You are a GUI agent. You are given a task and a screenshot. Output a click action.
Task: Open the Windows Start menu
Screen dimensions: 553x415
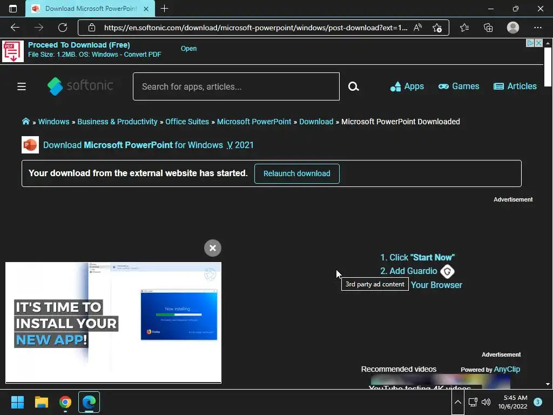(17, 402)
